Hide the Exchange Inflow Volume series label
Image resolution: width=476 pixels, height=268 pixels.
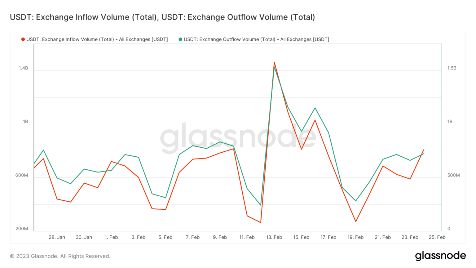tap(97, 39)
